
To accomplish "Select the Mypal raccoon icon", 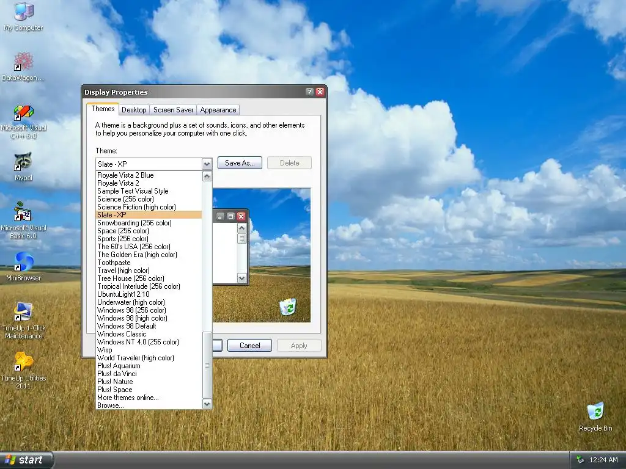I will click(x=23, y=167).
